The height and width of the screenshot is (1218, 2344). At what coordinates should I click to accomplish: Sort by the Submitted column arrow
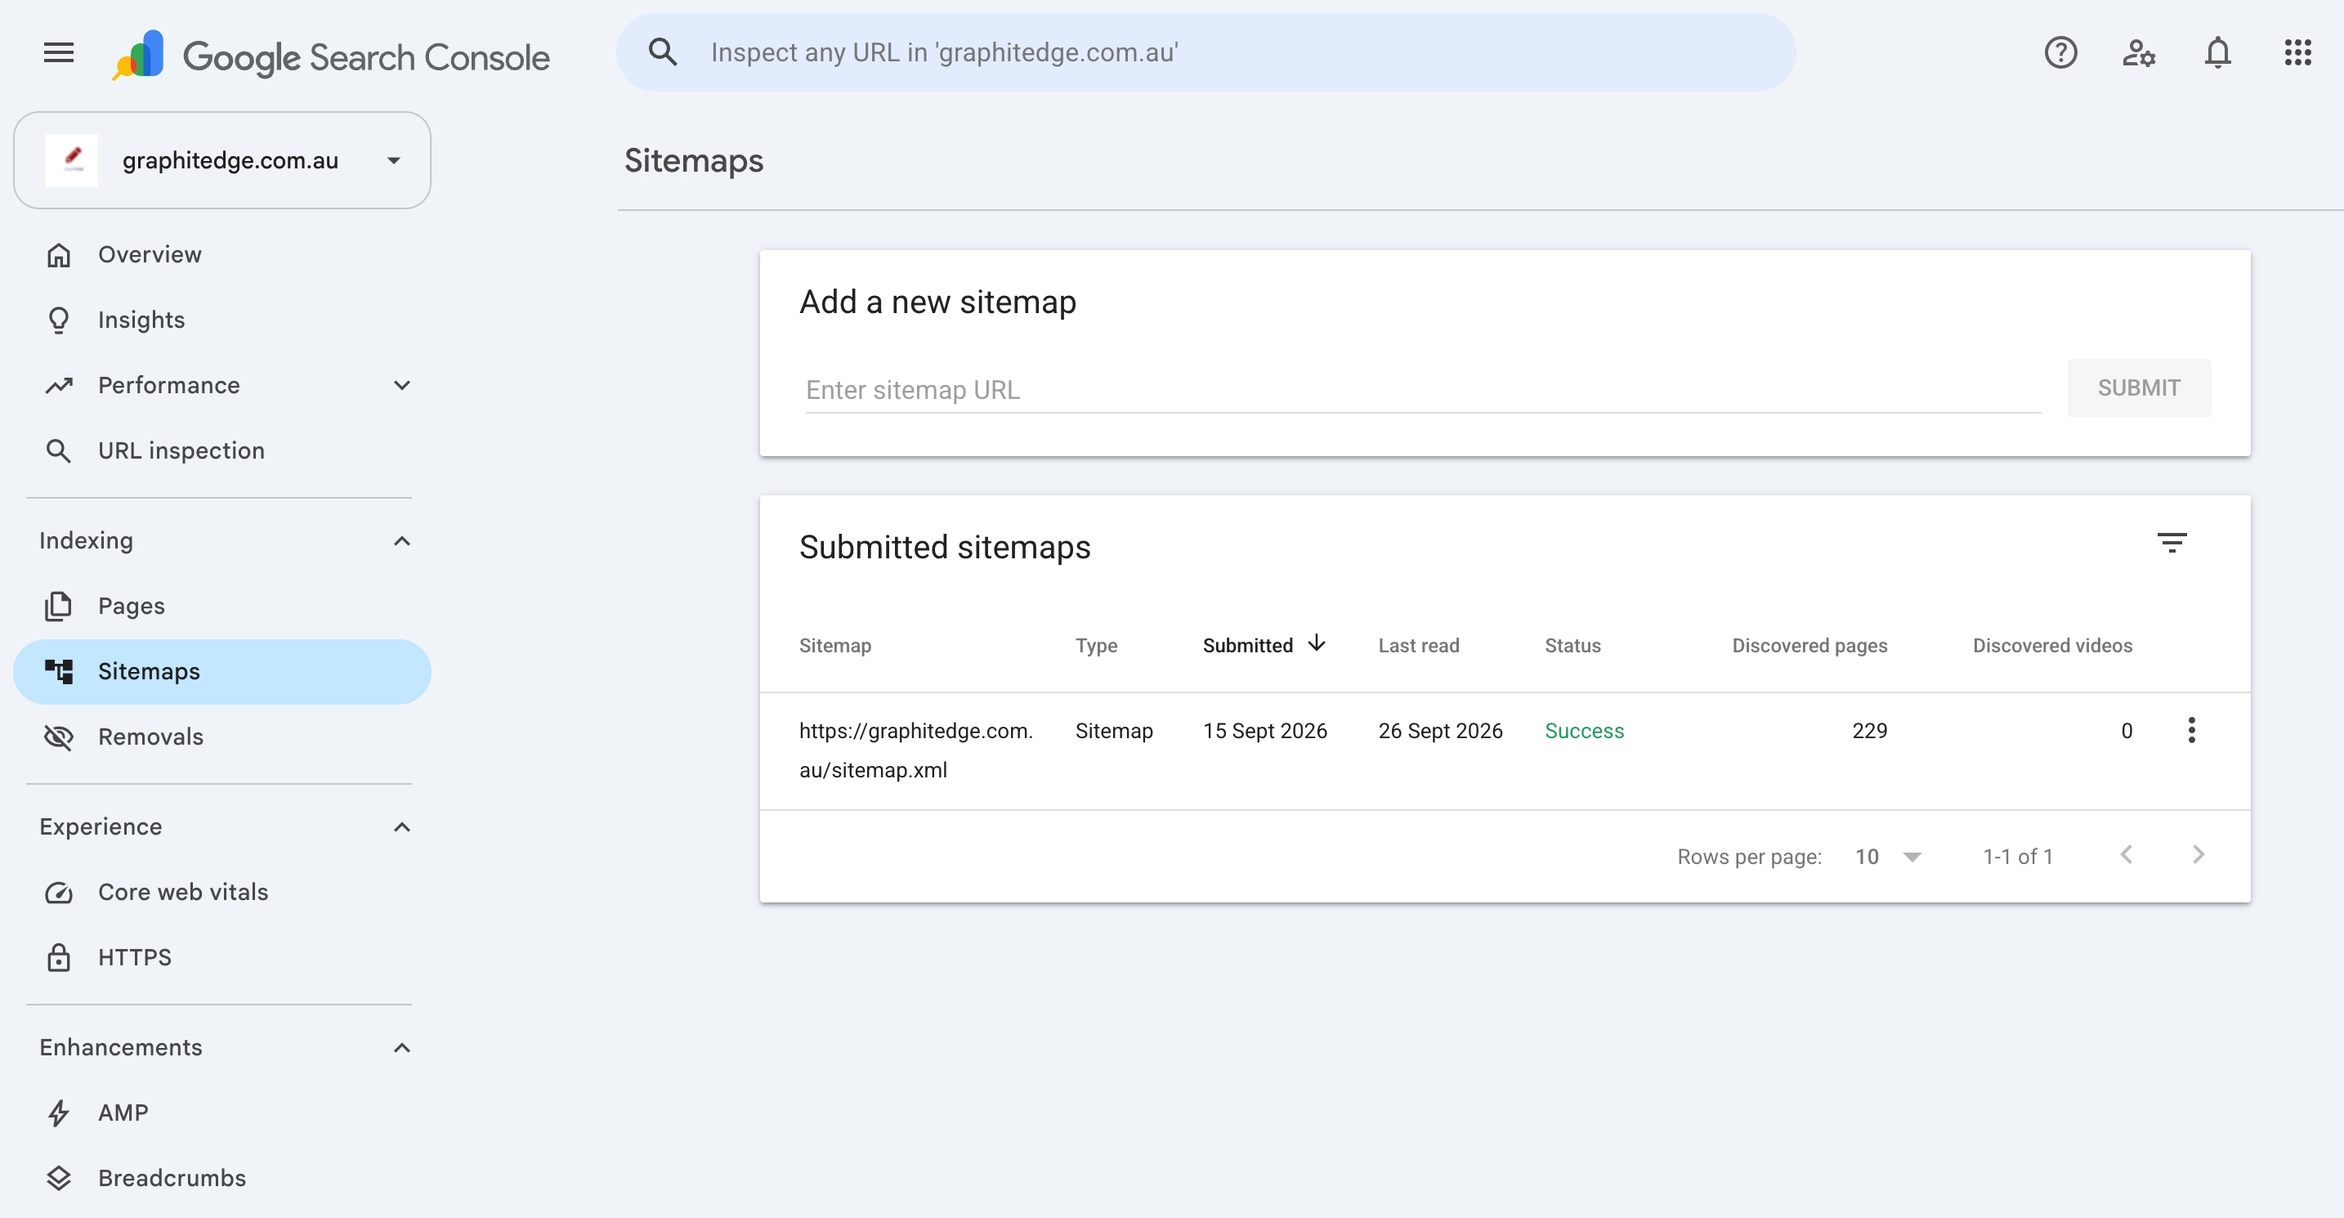point(1317,643)
